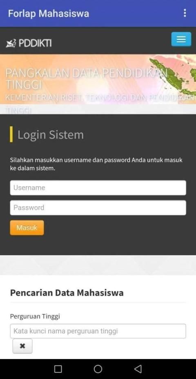Image resolution: width=196 pixels, height=379 pixels.
Task: Focus the Password input field
Action: click(98, 207)
